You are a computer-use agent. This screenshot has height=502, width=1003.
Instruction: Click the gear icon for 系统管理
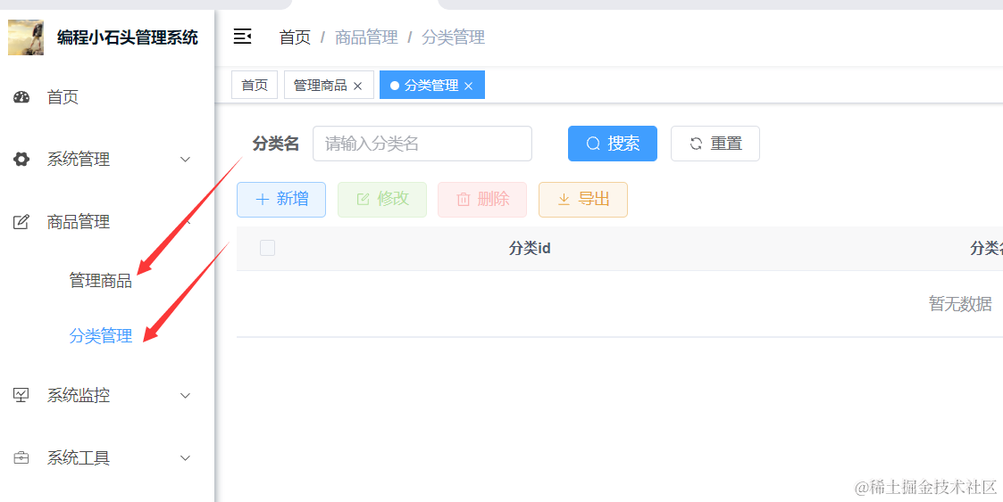(21, 160)
